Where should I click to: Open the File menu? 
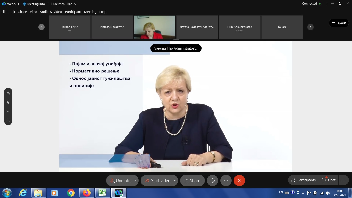[x=4, y=12]
